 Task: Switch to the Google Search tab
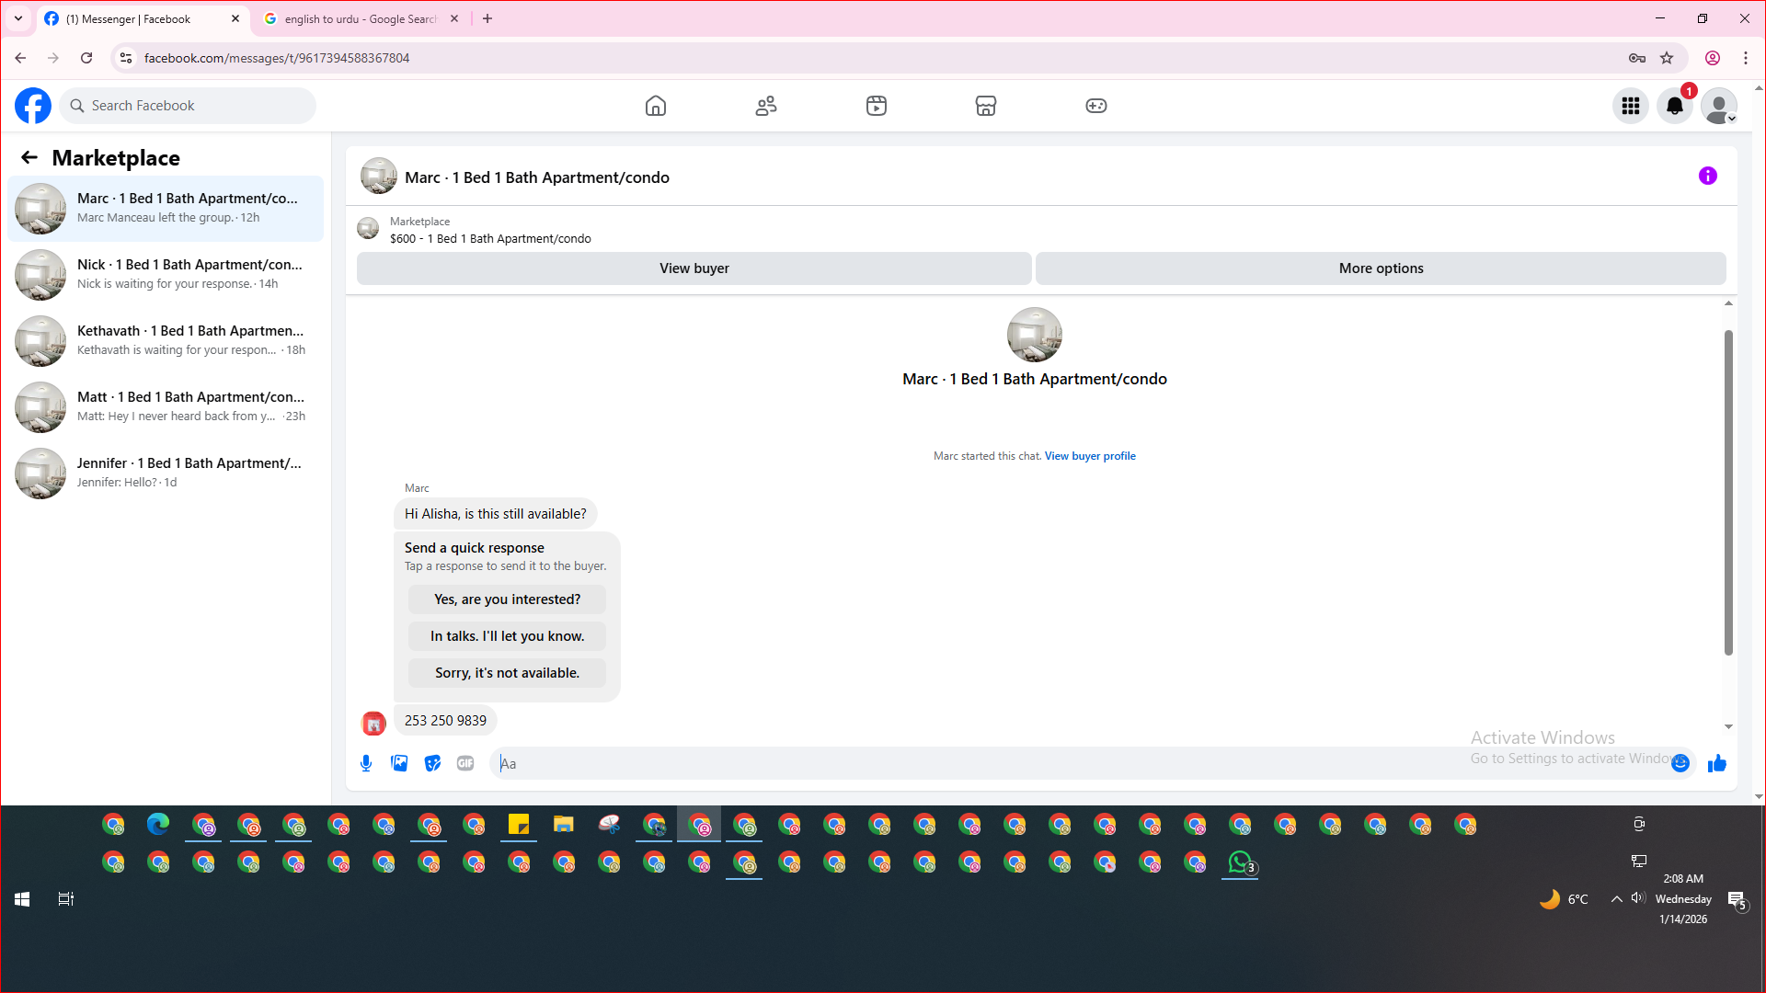[x=360, y=18]
